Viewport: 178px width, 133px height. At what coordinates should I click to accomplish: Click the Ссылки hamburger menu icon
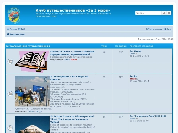tap(8, 29)
